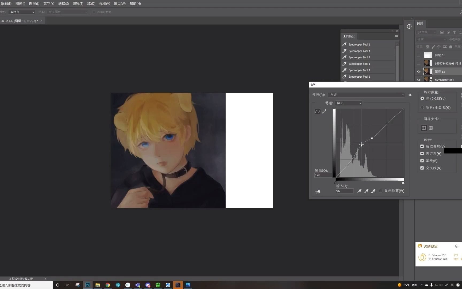Select the first Eyedropper Tool 1 preset
Viewport: 462px width, 289px height.
(x=368, y=44)
